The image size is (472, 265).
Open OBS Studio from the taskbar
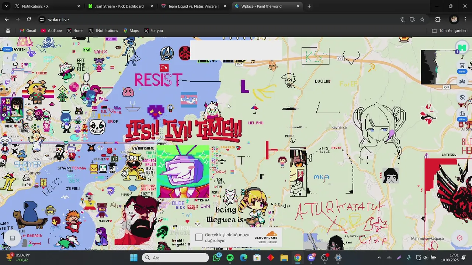324,258
